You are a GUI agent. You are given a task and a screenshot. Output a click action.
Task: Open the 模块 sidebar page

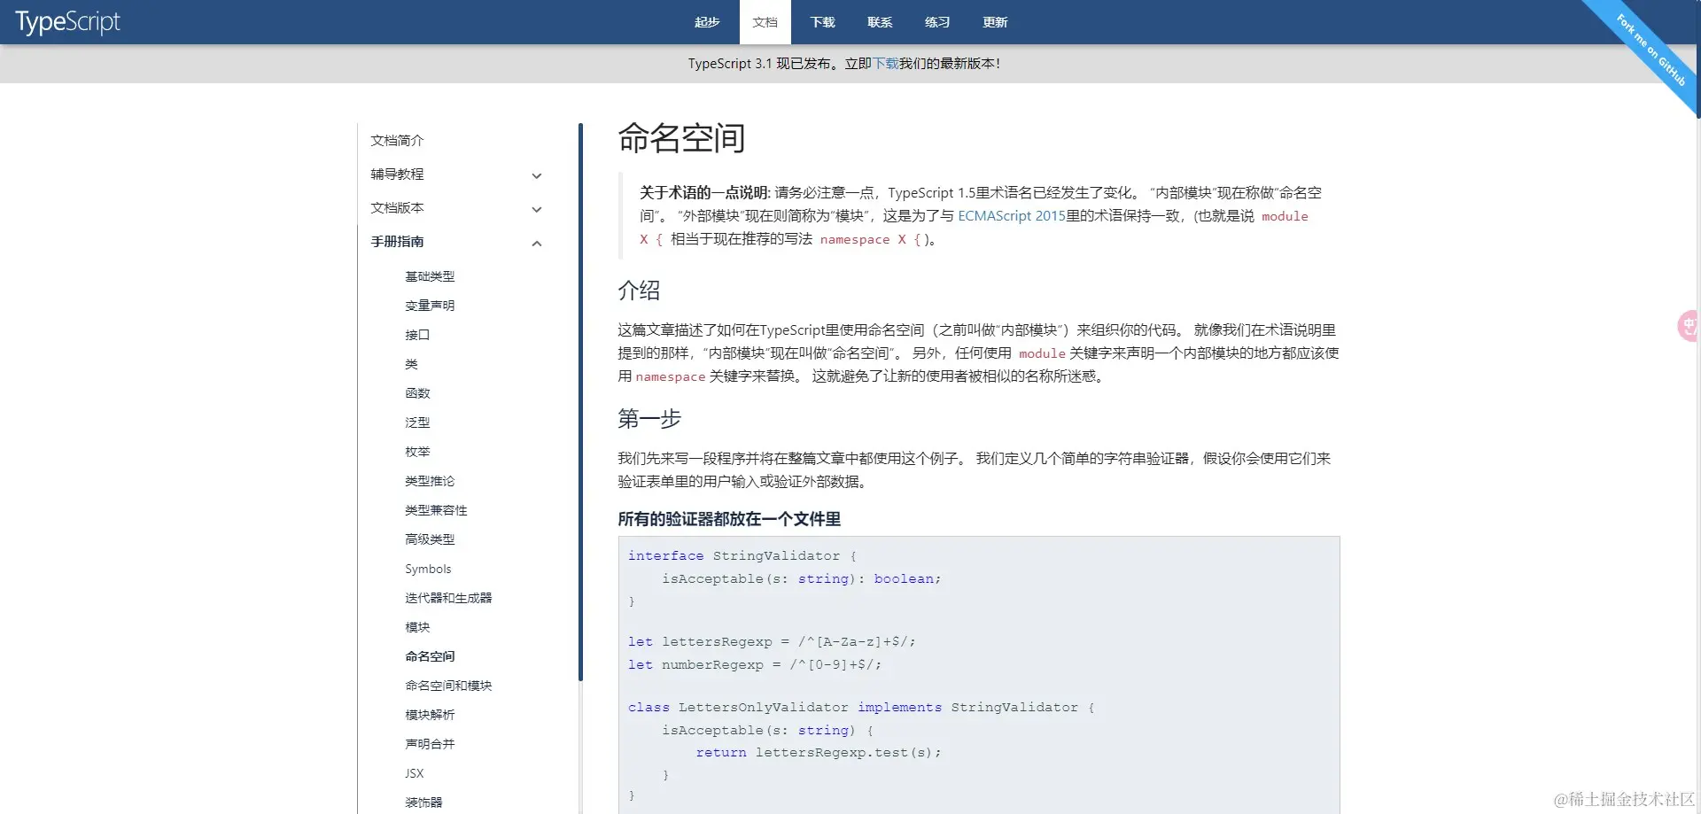click(417, 627)
